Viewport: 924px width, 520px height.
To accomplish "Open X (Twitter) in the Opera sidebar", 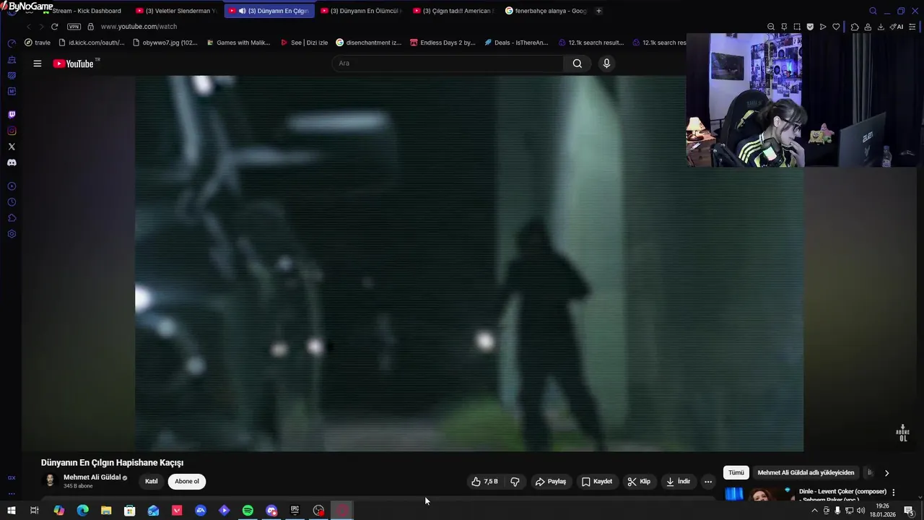I will [x=12, y=147].
